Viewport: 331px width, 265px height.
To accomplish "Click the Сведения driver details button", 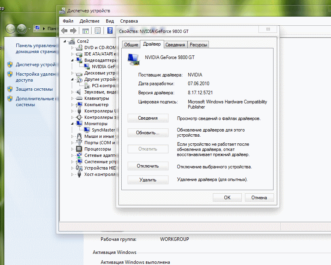I will point(148,118).
